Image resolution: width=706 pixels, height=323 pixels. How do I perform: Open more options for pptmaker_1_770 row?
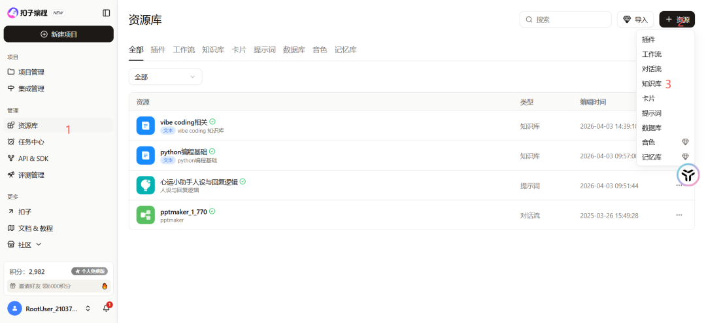(x=679, y=215)
